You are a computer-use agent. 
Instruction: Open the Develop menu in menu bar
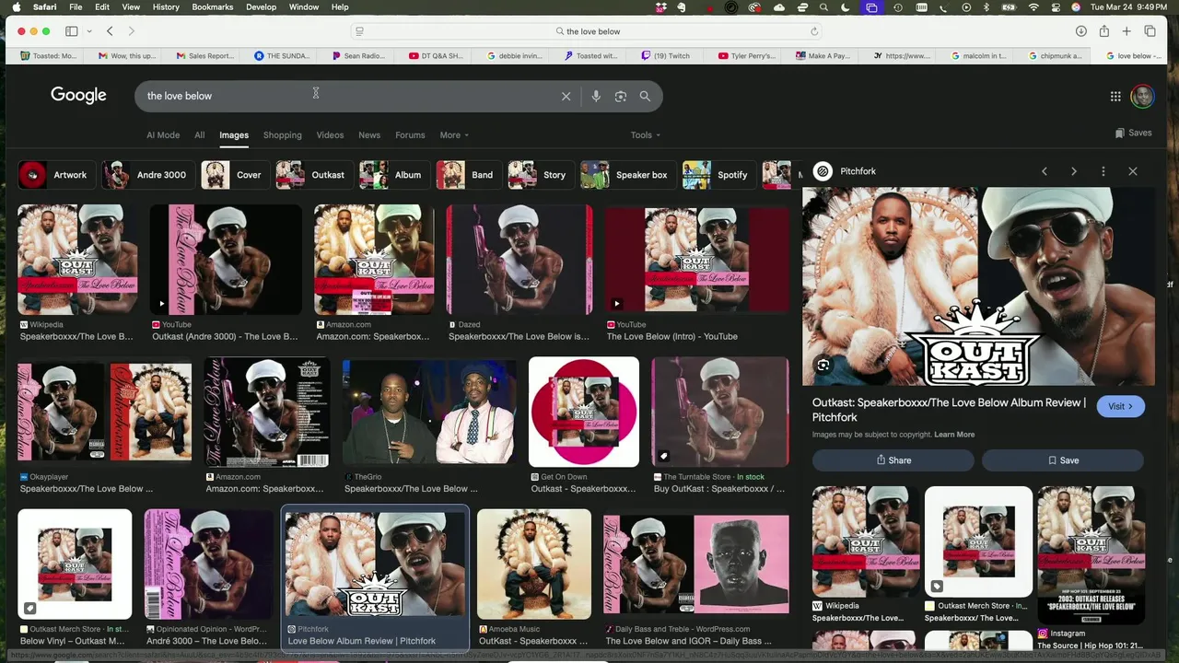(261, 7)
